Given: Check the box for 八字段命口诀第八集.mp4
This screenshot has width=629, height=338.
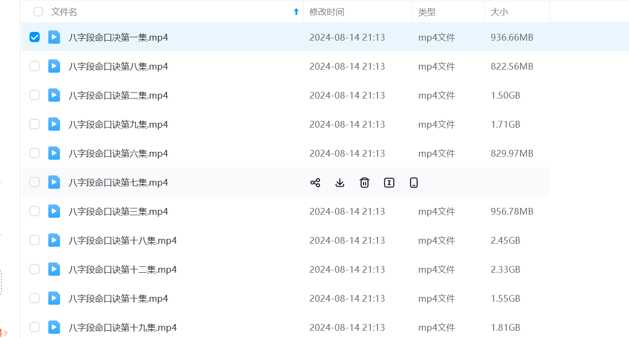Looking at the screenshot, I should (x=35, y=66).
